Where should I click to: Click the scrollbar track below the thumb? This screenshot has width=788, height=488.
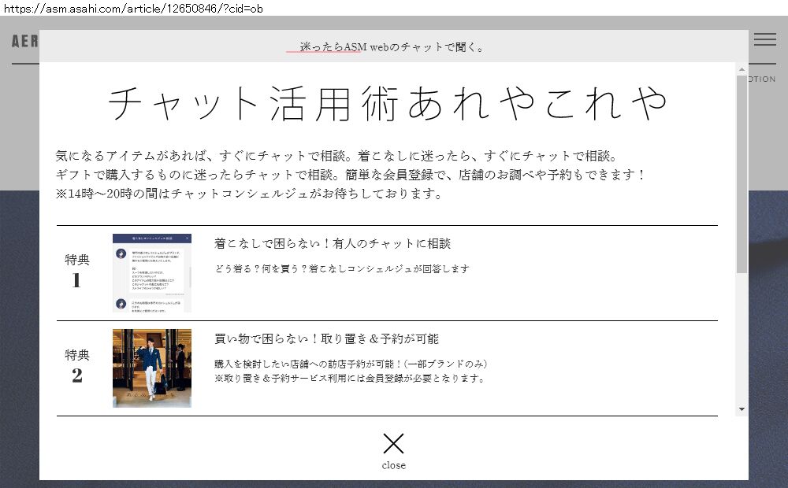[x=742, y=338]
